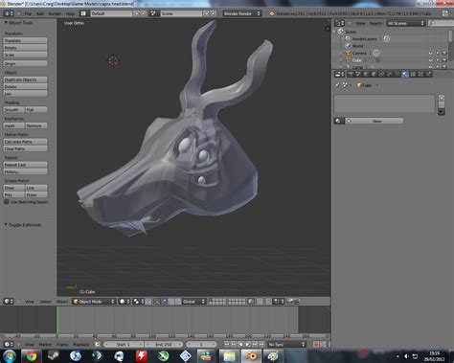Enable the Use Sketching Sessions checkbox
This screenshot has width=454, height=363.
(x=7, y=202)
